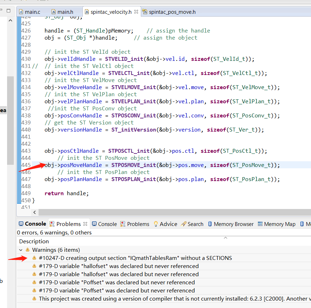Click the editor horizontal scroll left arrow
The image size is (311, 308).
(x=35, y=212)
